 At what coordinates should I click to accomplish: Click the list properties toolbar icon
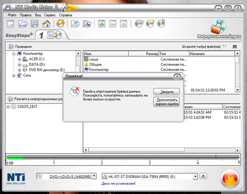[x=124, y=24]
